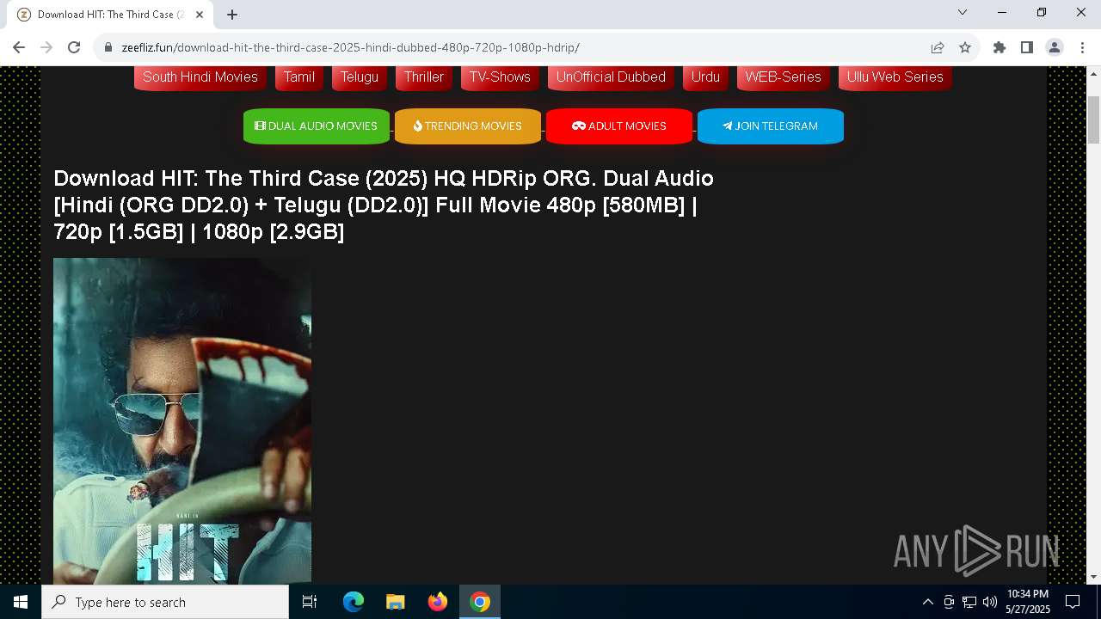Click the Download HIT Third Case heading
Screen dimensions: 1101x619
point(384,205)
